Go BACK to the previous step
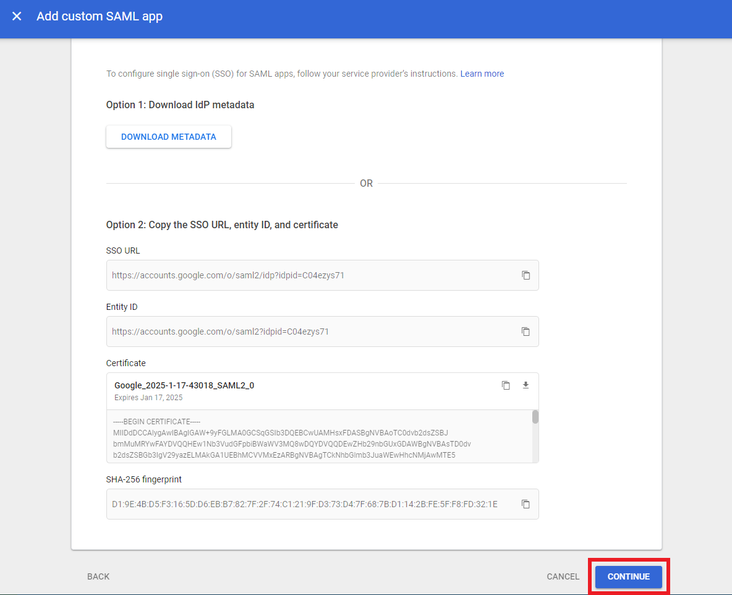732x595 pixels. 98,576
